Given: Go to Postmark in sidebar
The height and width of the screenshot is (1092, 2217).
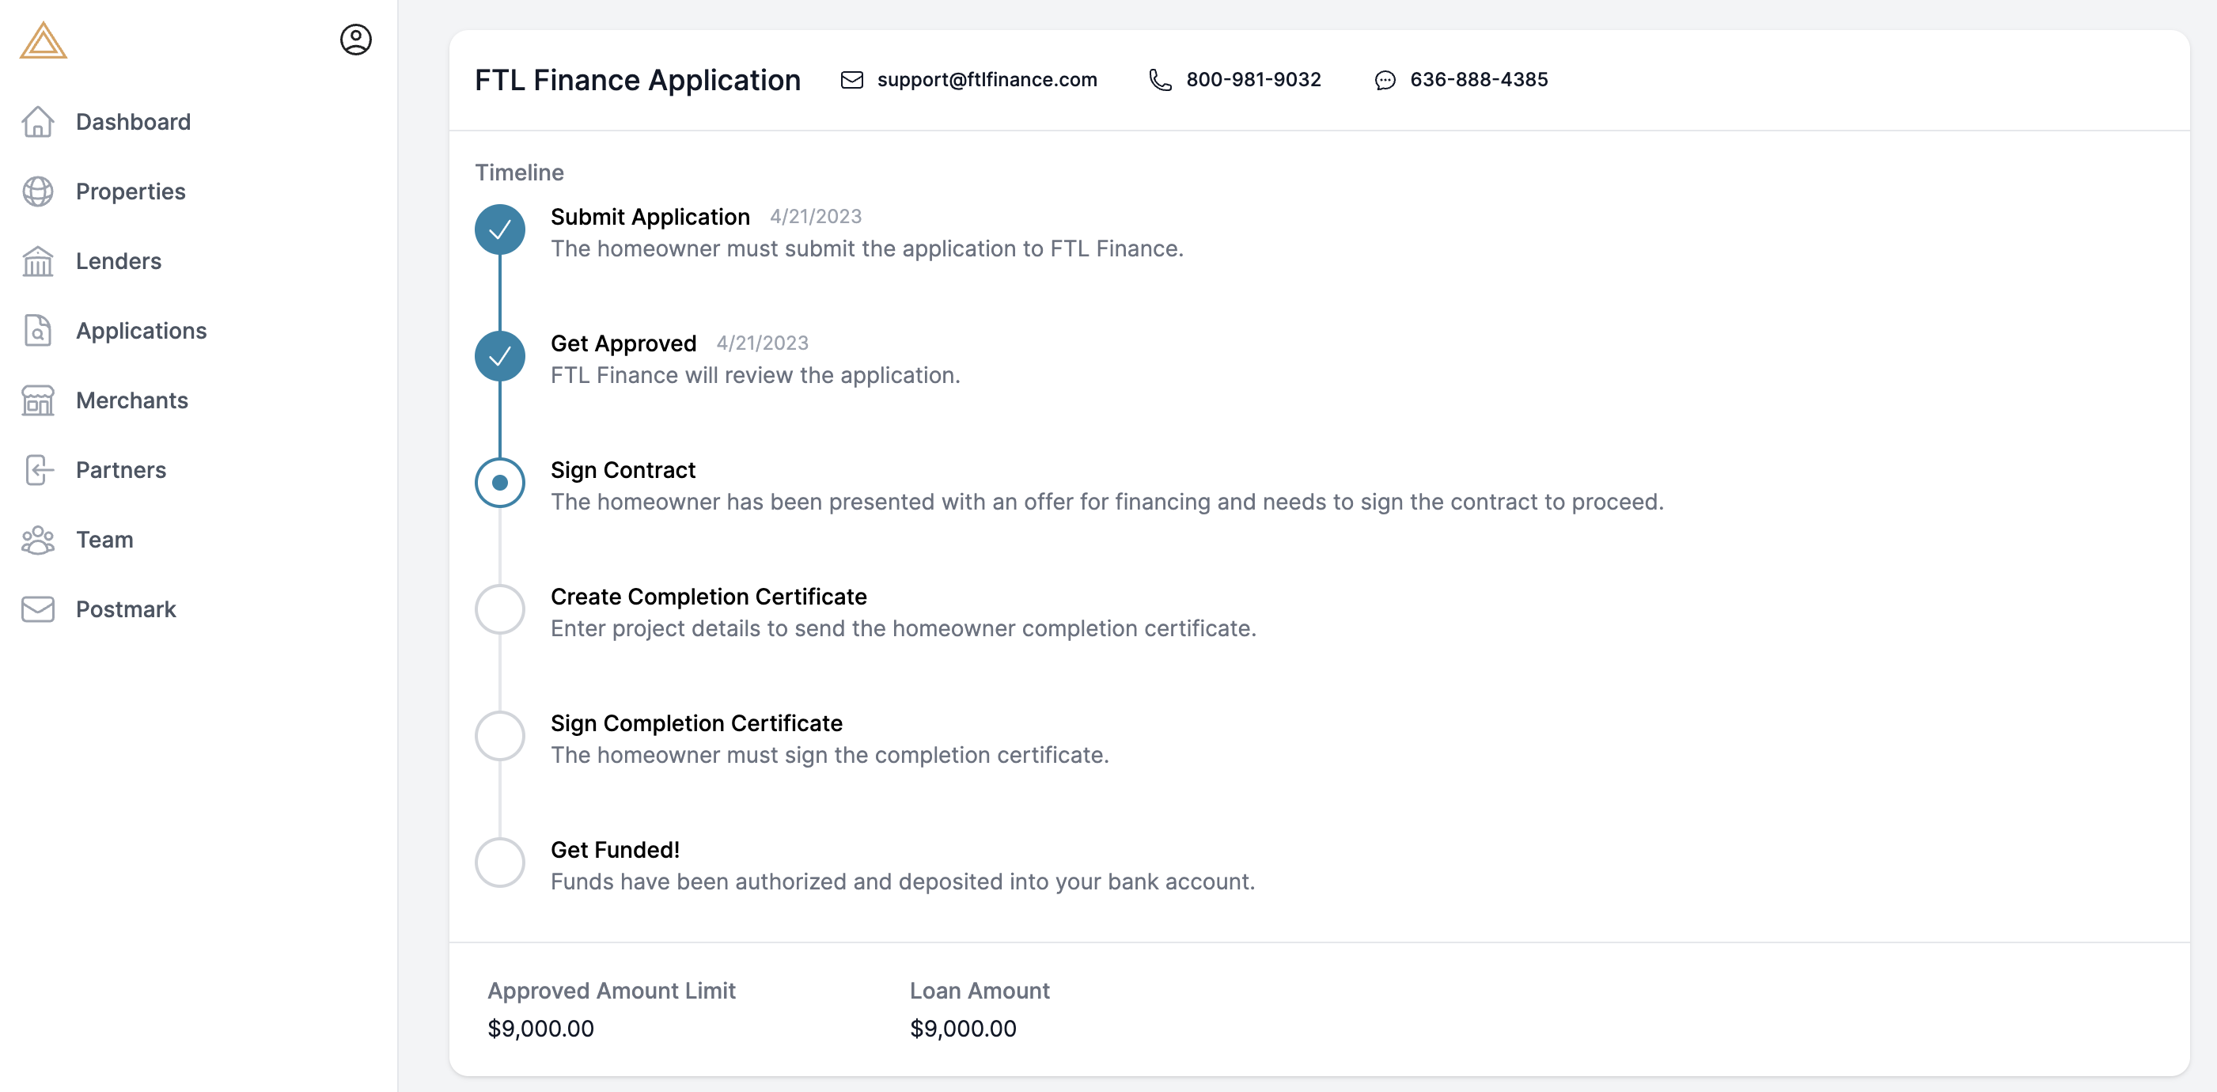Looking at the screenshot, I should click(126, 610).
